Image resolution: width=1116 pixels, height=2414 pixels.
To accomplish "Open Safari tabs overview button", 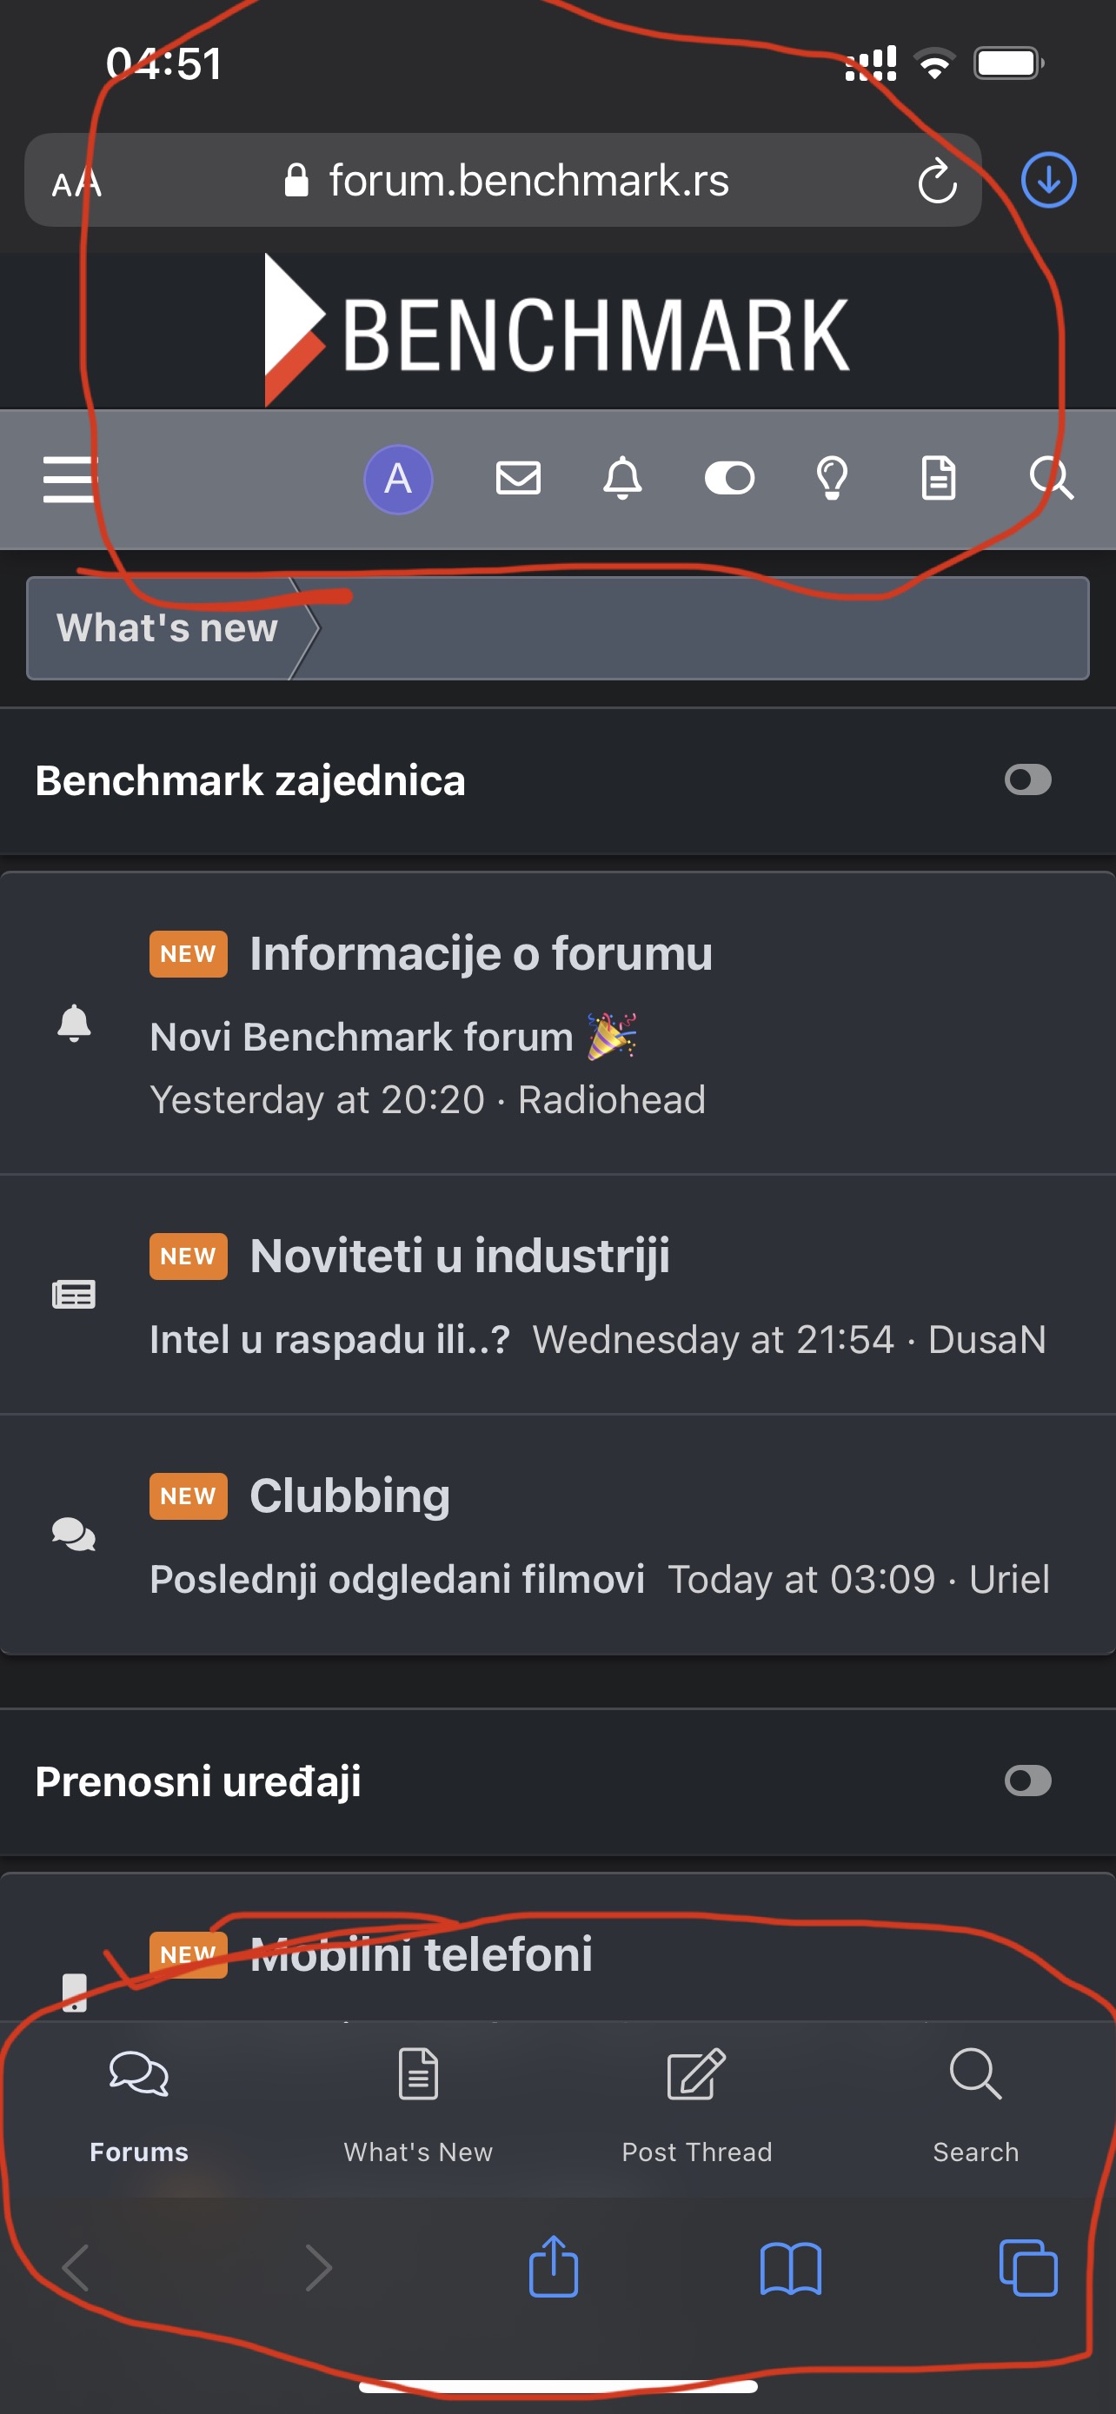I will pyautogui.click(x=1028, y=2268).
